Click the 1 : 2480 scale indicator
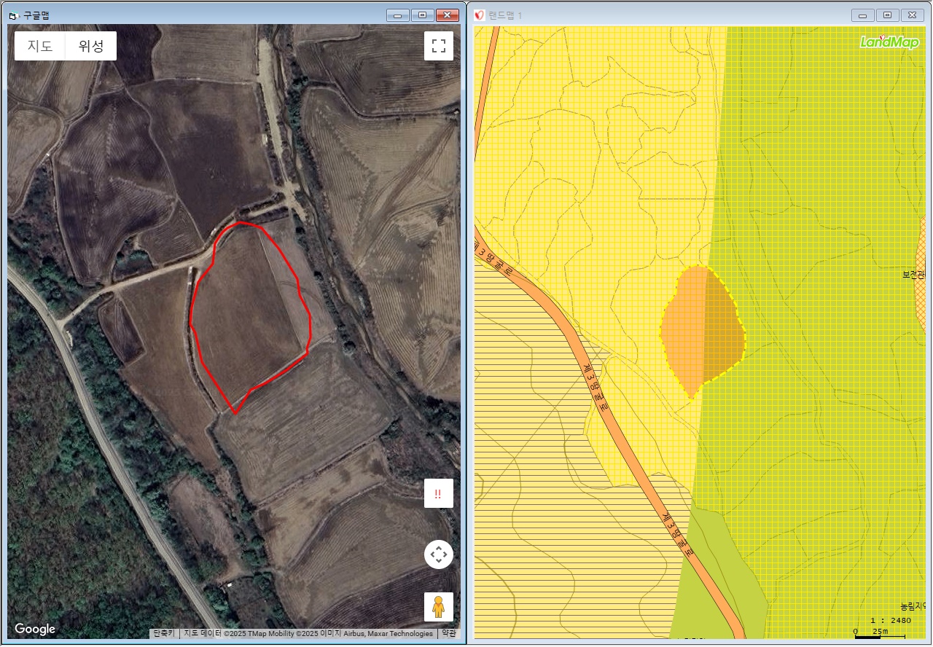The width and height of the screenshot is (933, 647). [x=890, y=620]
